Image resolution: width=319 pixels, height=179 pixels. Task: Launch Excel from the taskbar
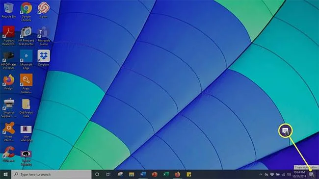click(x=166, y=174)
